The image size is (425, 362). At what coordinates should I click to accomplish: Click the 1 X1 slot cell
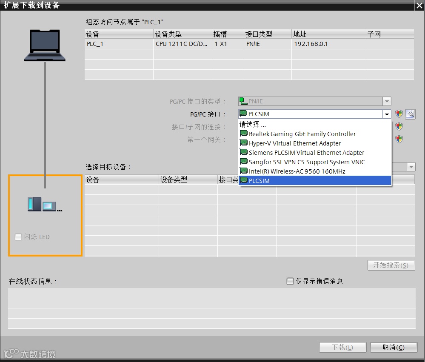(228, 44)
